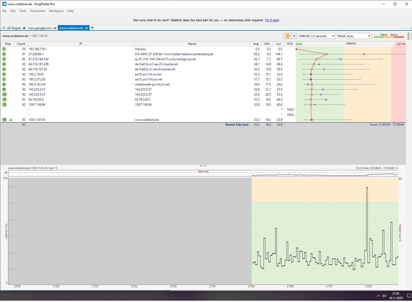The width and height of the screenshot is (412, 302).
Task: Click the Min column header
Action: coord(267,44)
